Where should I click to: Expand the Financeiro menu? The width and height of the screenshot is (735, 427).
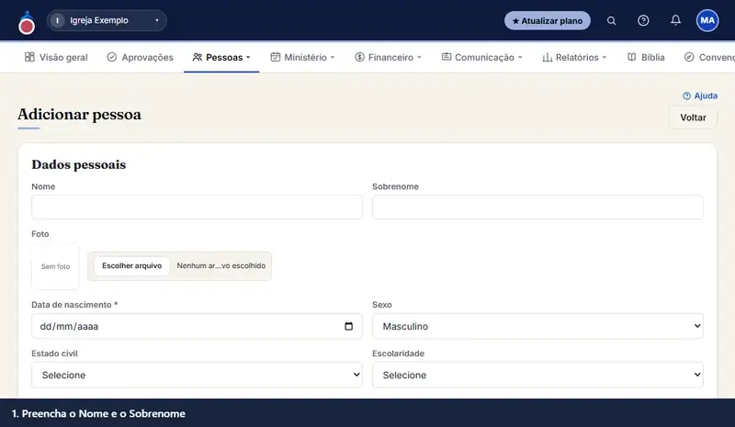pyautogui.click(x=388, y=57)
